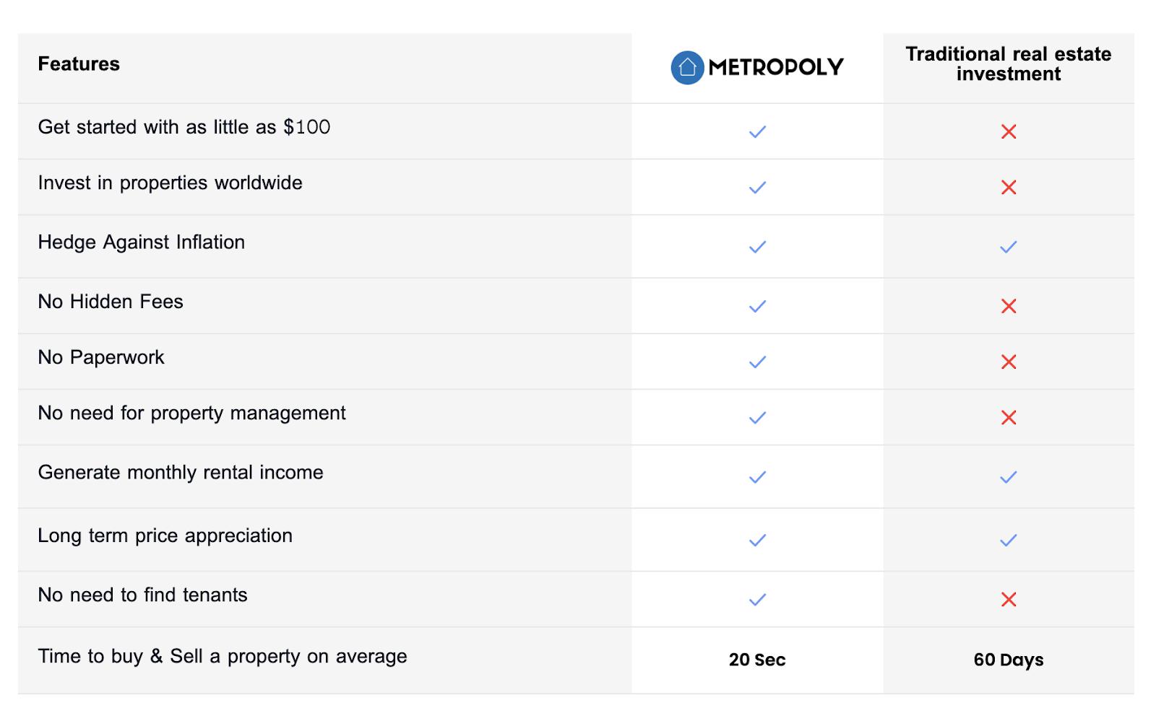Click 'Invest in properties worldwide' label
1156x708 pixels.
tap(170, 183)
